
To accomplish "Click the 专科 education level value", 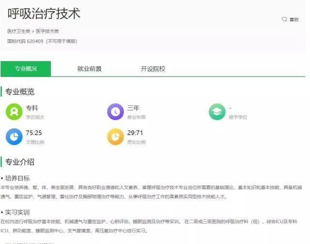I will coord(32,108).
